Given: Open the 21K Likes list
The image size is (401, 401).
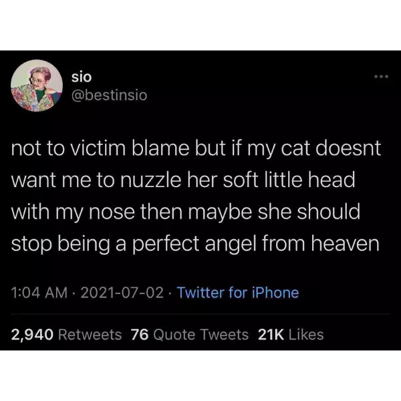Looking at the screenshot, I should coord(291,335).
